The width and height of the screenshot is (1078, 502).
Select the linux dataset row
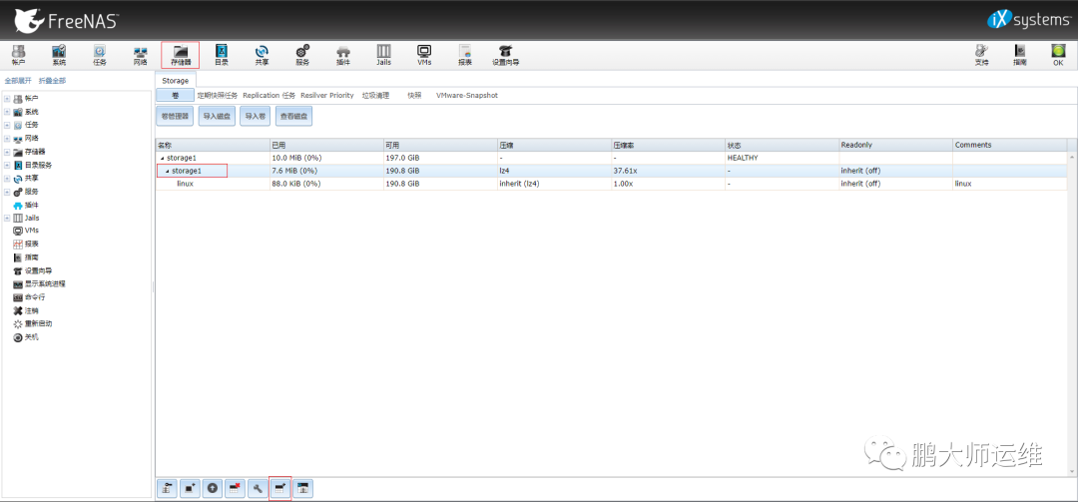click(611, 184)
